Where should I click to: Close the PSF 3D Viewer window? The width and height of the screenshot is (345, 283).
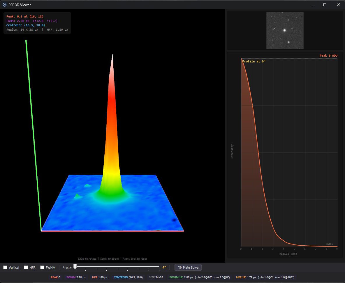pyautogui.click(x=338, y=5)
